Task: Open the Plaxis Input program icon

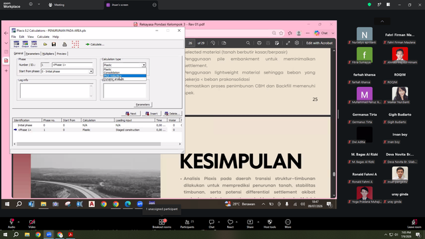Action: [x=17, y=44]
